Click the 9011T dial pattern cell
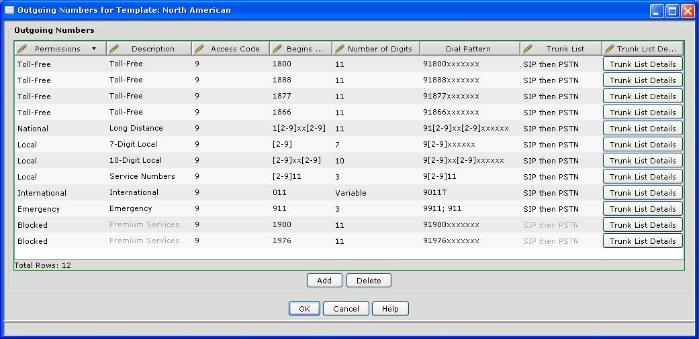Image resolution: width=699 pixels, height=339 pixels. pyautogui.click(x=470, y=193)
